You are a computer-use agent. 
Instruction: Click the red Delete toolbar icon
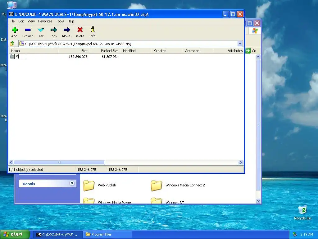79,32
